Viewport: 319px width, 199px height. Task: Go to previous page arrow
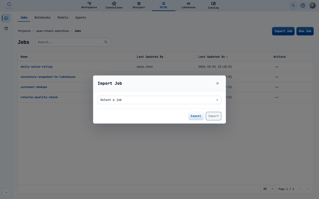click(x=299, y=189)
